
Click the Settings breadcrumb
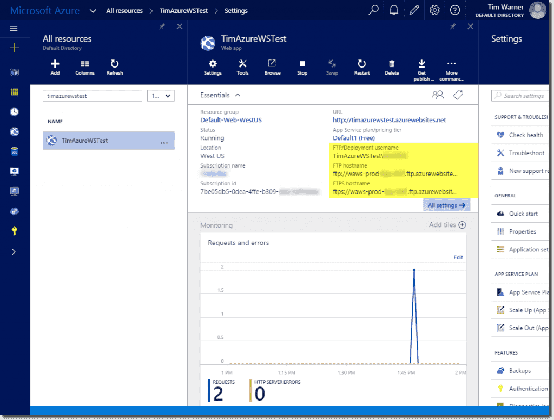tap(236, 11)
